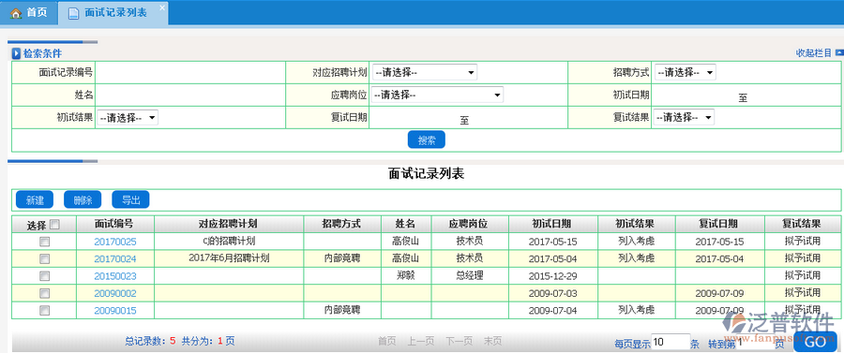Click the 面试记录编号 input field
Viewport: 844px width, 353px height.
click(x=190, y=72)
